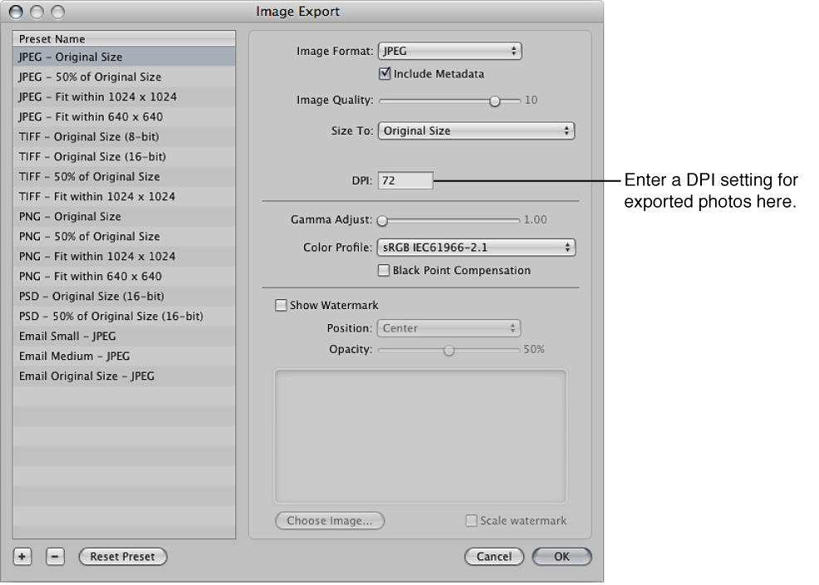Click the Cancel button
This screenshot has height=585, width=819.
[x=494, y=557]
